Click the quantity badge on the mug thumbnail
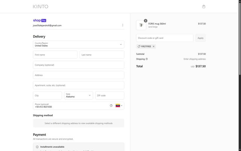Viewport: 241px width, 151px height. [145, 21]
